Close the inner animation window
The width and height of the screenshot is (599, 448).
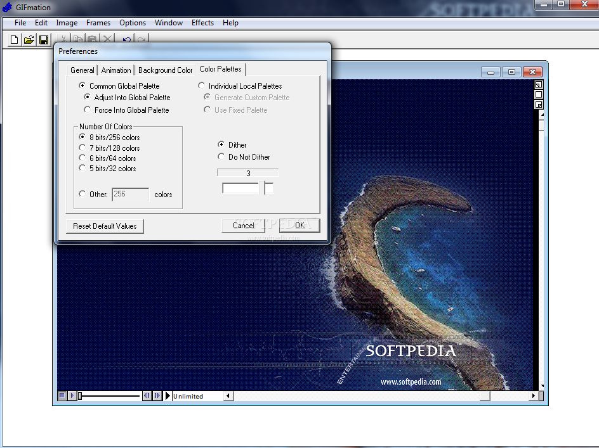pos(532,72)
